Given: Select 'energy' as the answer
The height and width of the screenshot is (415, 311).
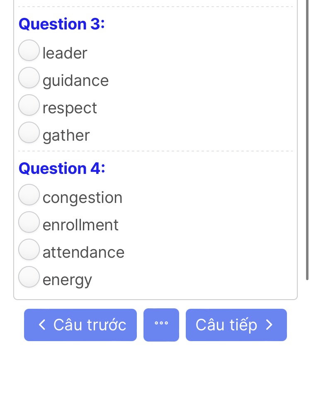Looking at the screenshot, I should tap(29, 277).
